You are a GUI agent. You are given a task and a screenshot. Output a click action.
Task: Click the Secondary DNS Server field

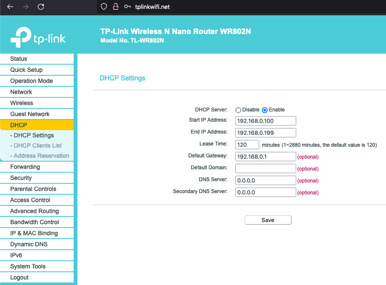[x=265, y=192]
